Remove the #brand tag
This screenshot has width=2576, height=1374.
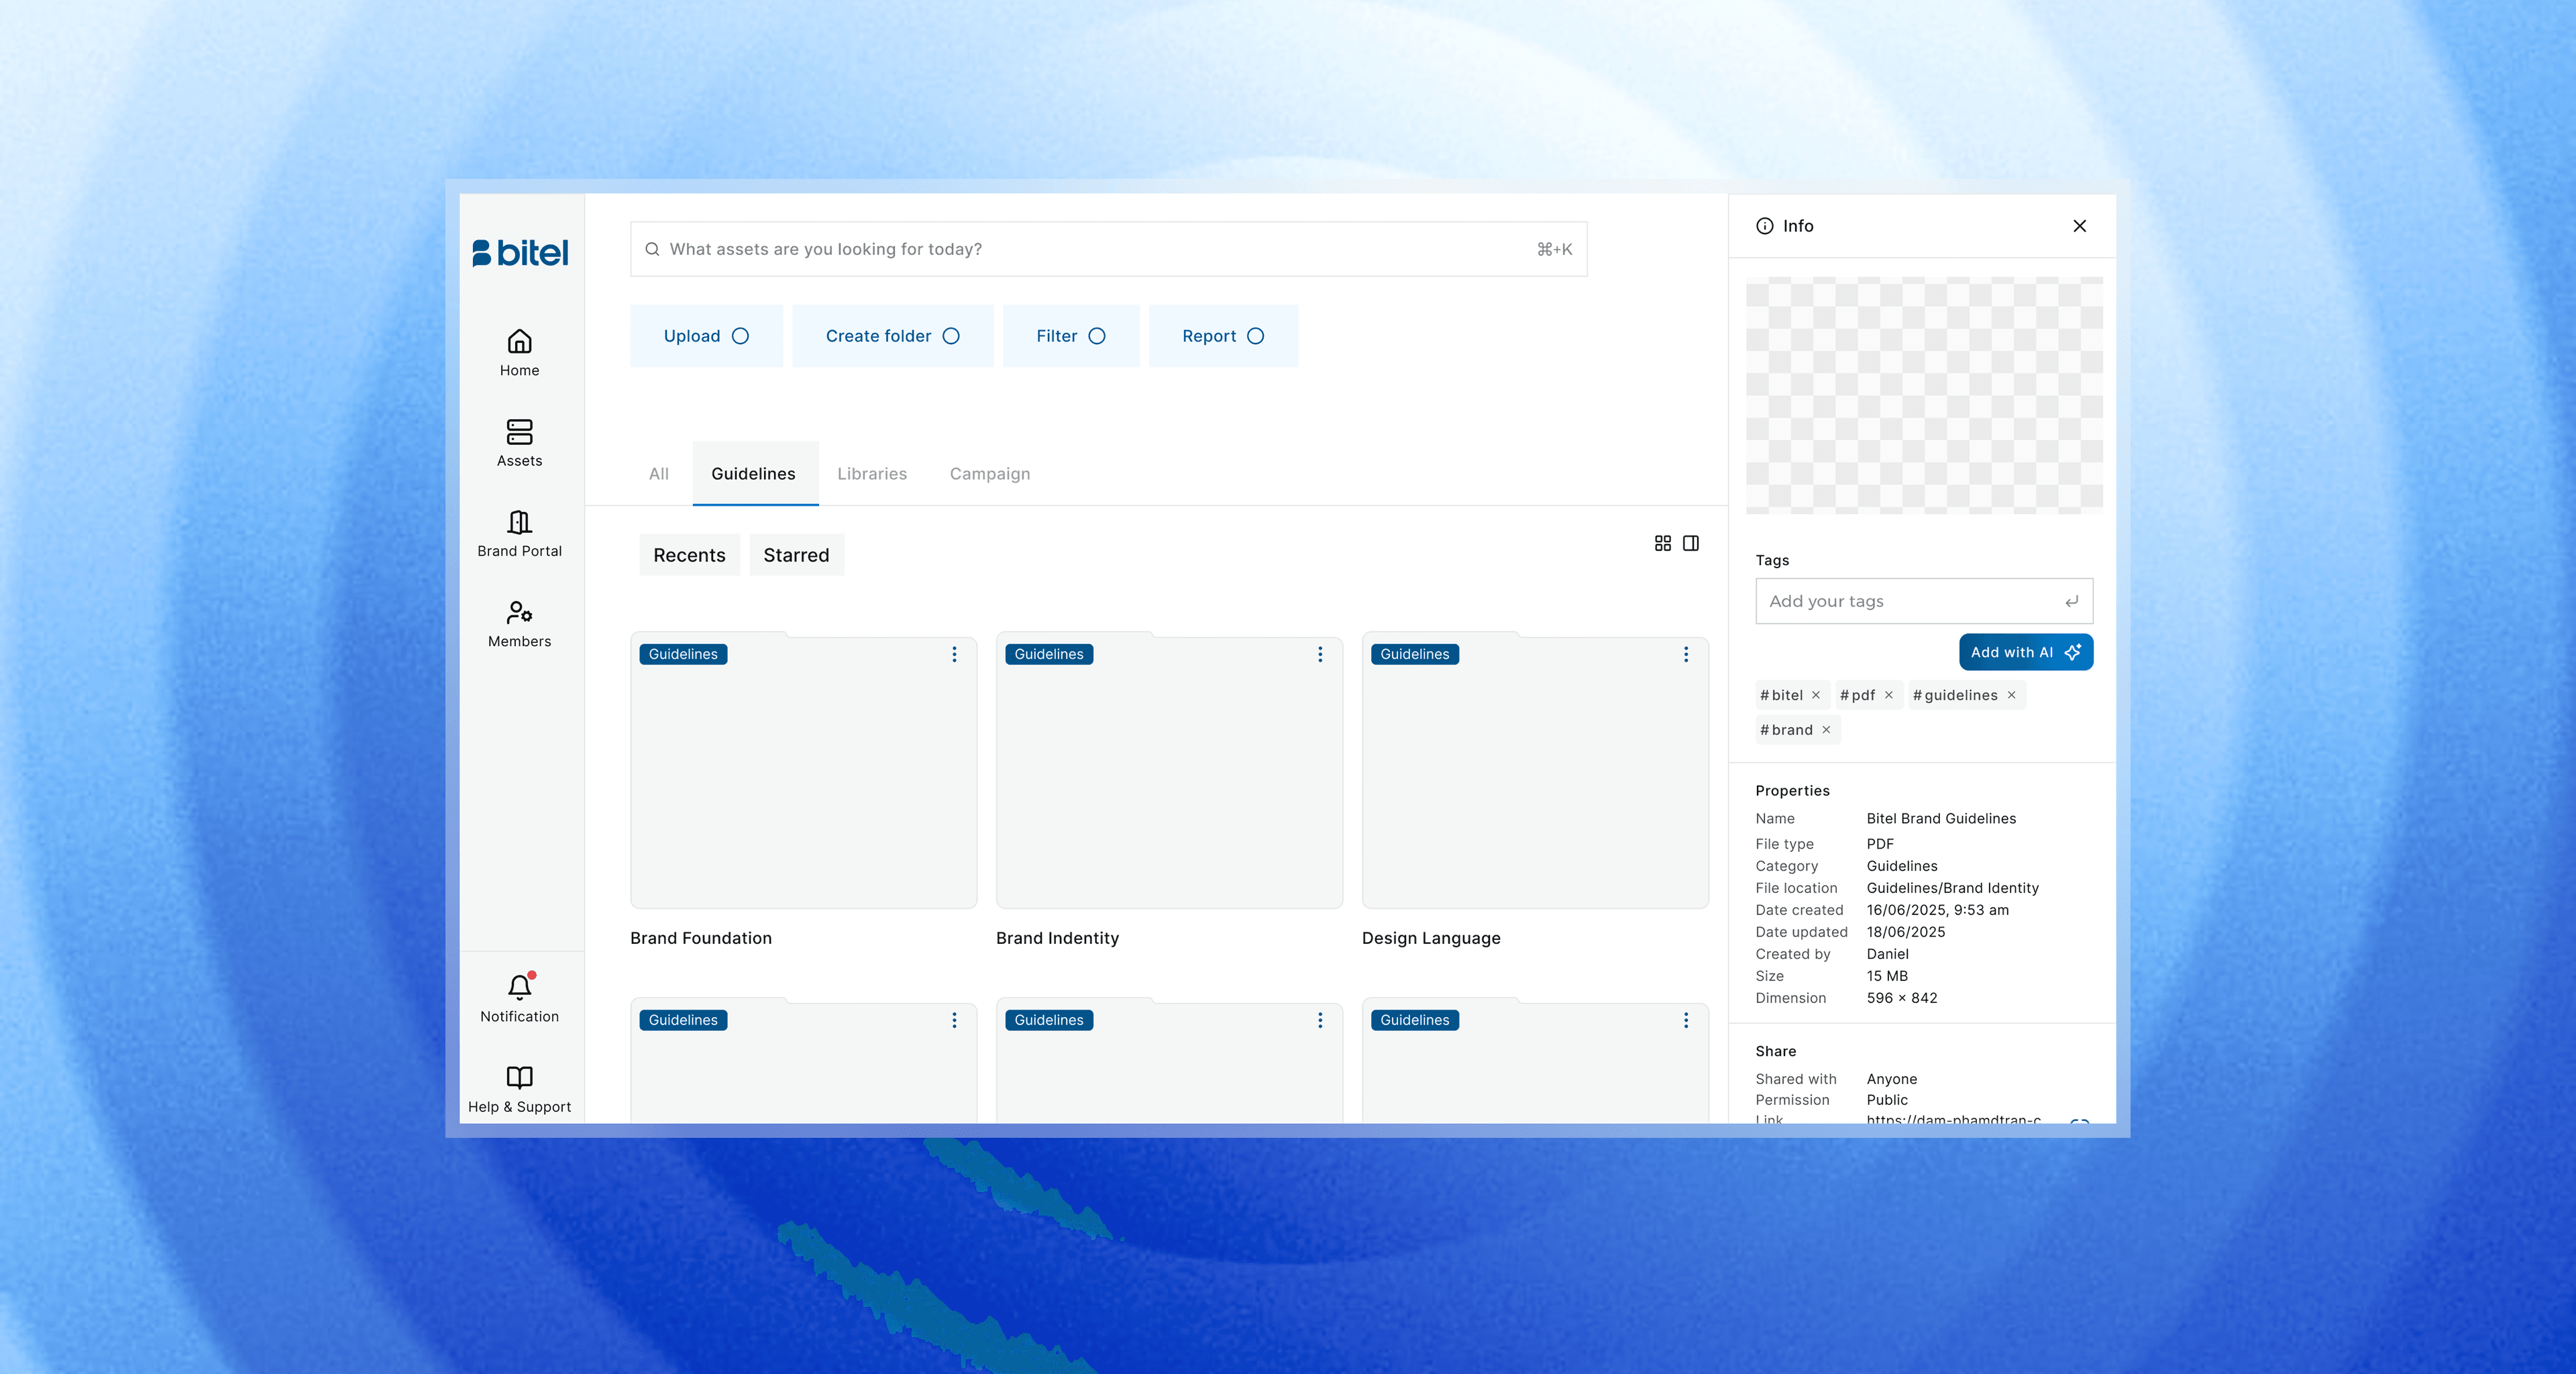coord(1826,730)
